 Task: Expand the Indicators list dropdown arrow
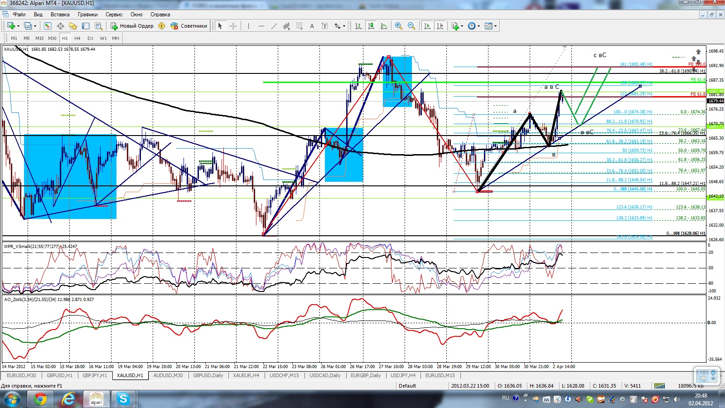(462, 26)
